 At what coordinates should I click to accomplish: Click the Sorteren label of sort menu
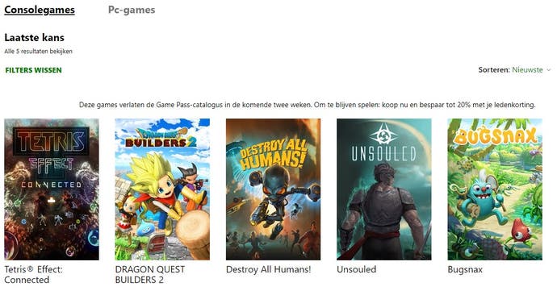tap(494, 70)
